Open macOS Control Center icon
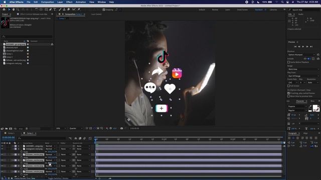The image size is (321, 180). click(287, 2)
